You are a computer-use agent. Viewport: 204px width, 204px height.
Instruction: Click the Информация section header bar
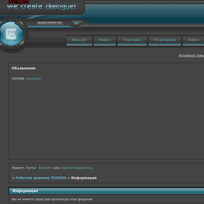coord(107,191)
